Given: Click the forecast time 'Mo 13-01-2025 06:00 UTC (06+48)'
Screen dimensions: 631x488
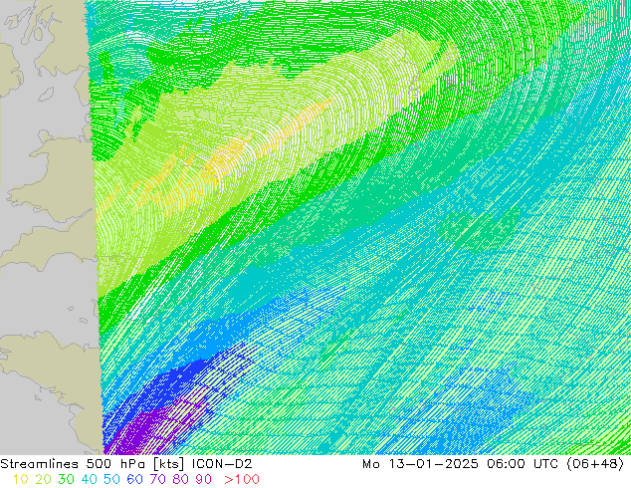Looking at the screenshot, I should [x=493, y=464].
